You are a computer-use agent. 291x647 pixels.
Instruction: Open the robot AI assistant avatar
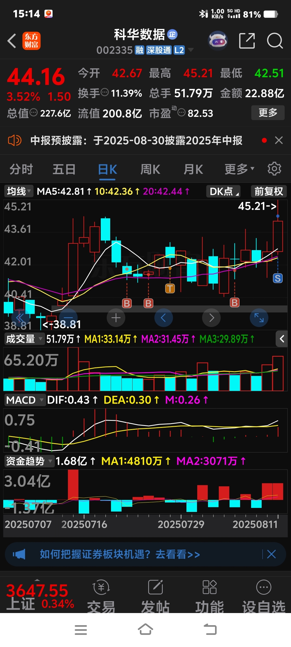[218, 41]
